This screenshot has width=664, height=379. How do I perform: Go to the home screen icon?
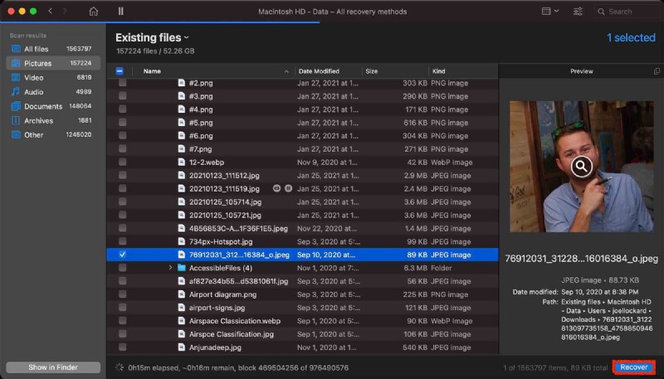pyautogui.click(x=94, y=12)
